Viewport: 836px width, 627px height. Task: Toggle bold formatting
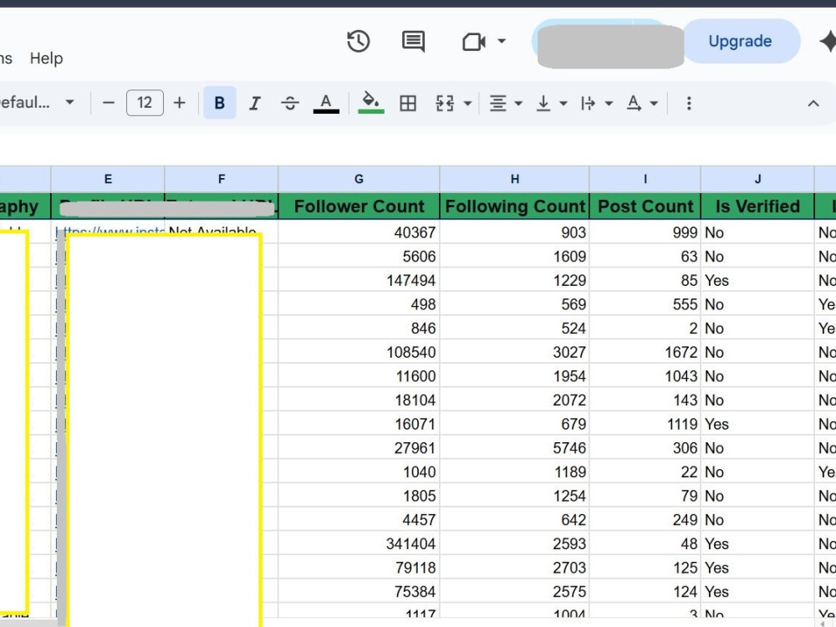219,102
